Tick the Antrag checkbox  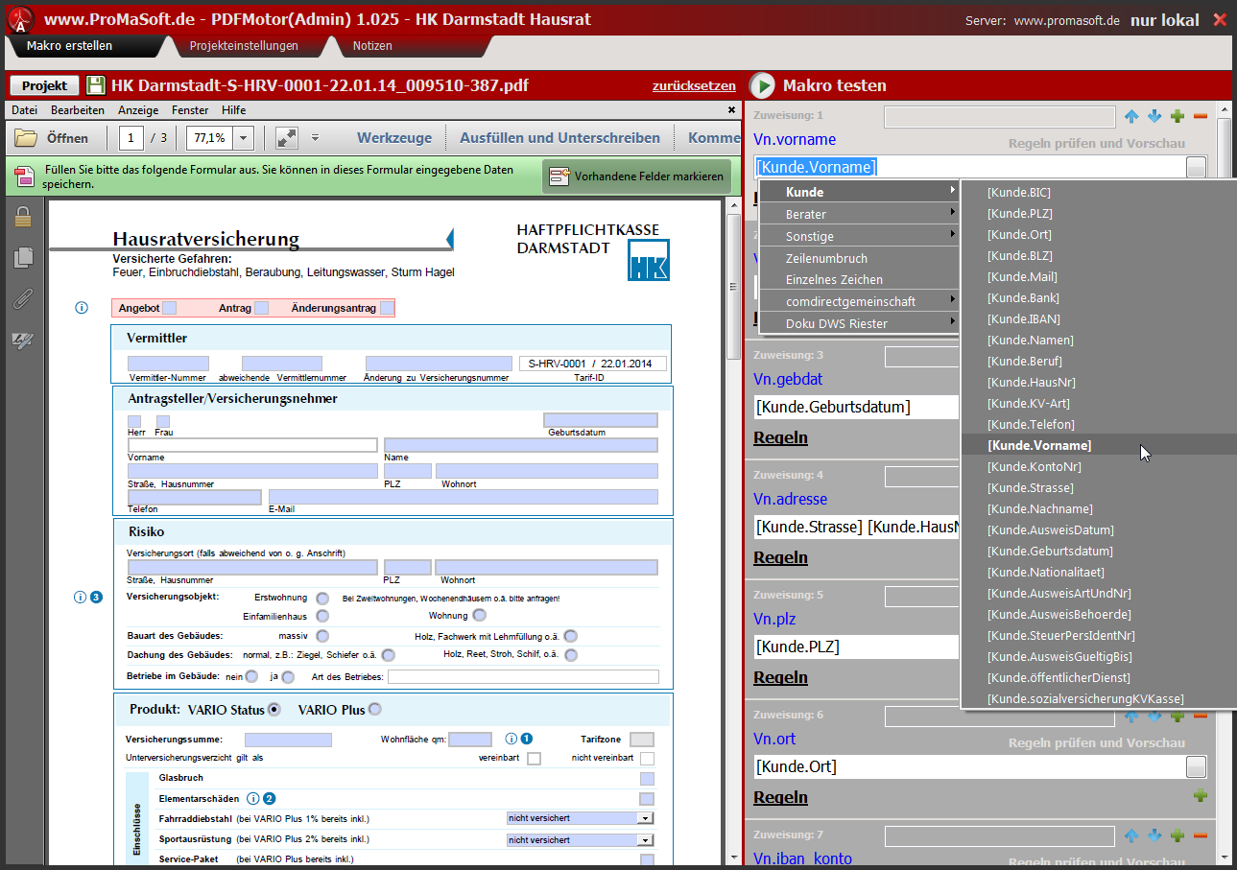(x=261, y=308)
